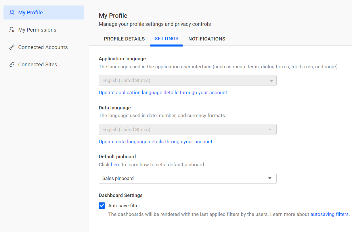This screenshot has height=232, width=352.
Task: Click here to learn about default pinboards
Action: point(116,164)
